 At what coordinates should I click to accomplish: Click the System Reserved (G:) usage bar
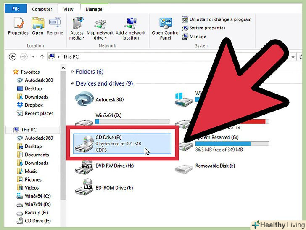(x=232, y=144)
